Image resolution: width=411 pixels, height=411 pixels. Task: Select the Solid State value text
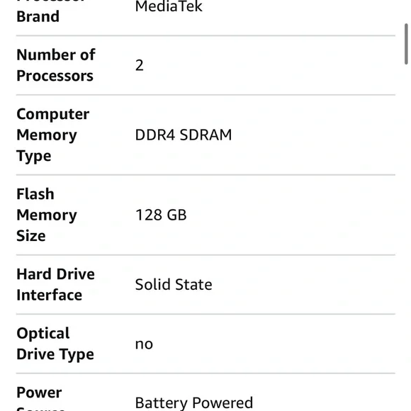[x=174, y=285]
